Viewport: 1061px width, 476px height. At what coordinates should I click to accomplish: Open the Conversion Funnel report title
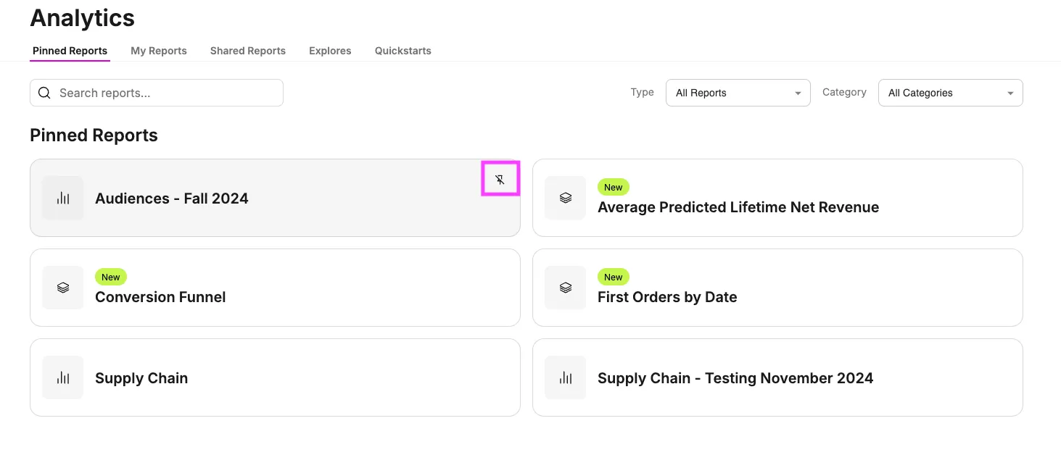[x=160, y=297]
